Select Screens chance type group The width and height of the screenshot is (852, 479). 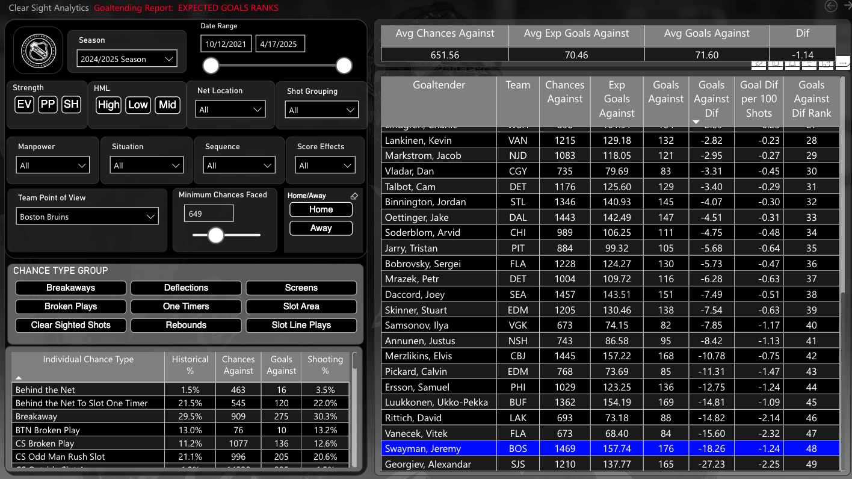301,288
